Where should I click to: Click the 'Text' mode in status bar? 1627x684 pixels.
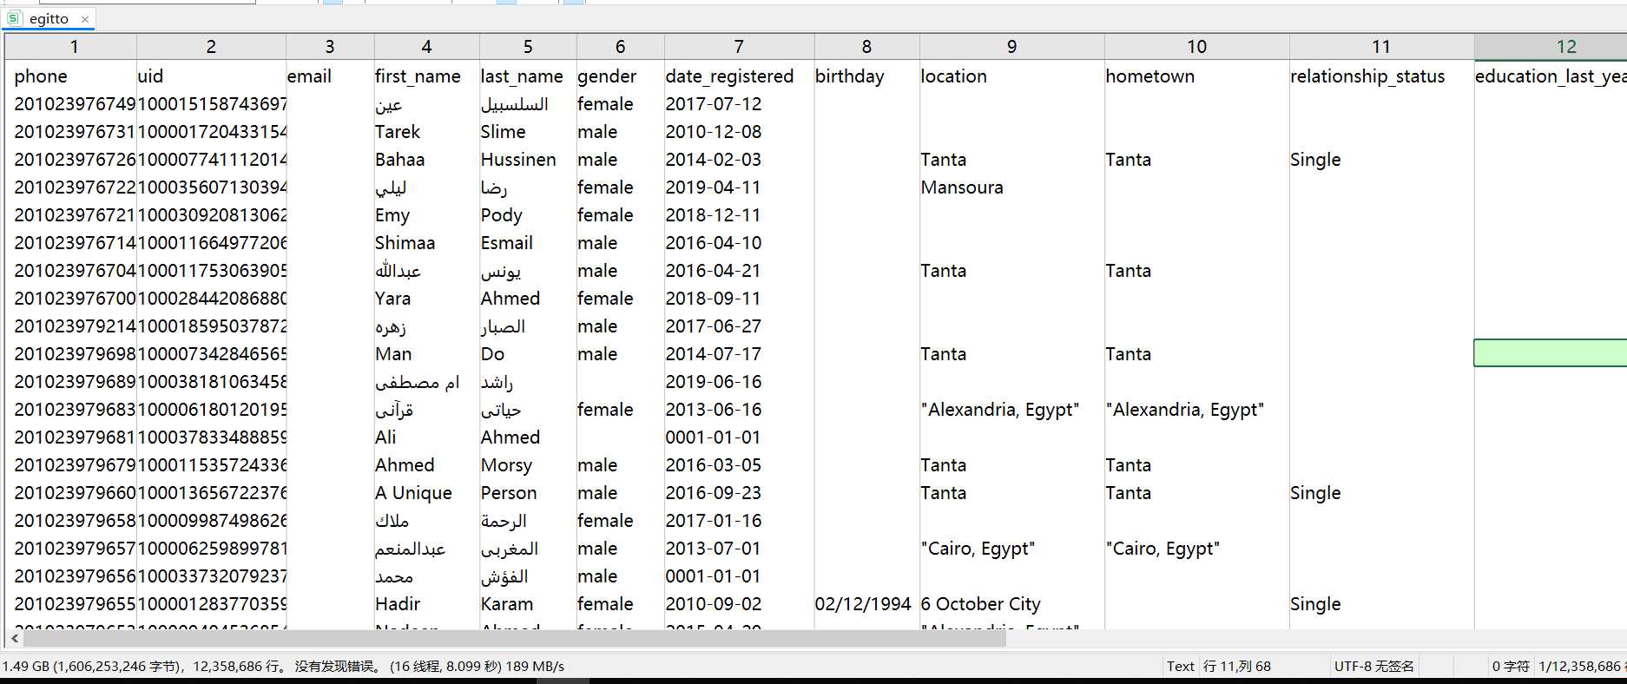[x=1180, y=667]
